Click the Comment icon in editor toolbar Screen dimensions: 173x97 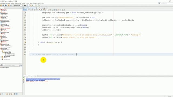[x=62, y=10]
